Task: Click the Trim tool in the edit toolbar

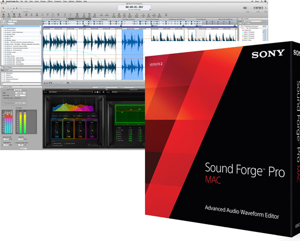Action: coord(58,15)
